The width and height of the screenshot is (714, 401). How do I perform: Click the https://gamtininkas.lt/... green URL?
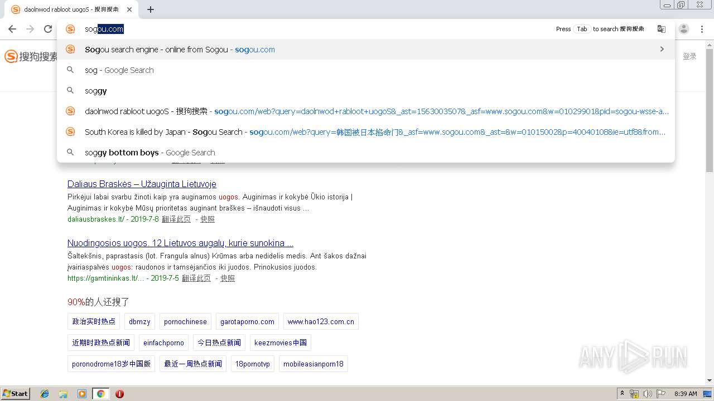(x=105, y=278)
